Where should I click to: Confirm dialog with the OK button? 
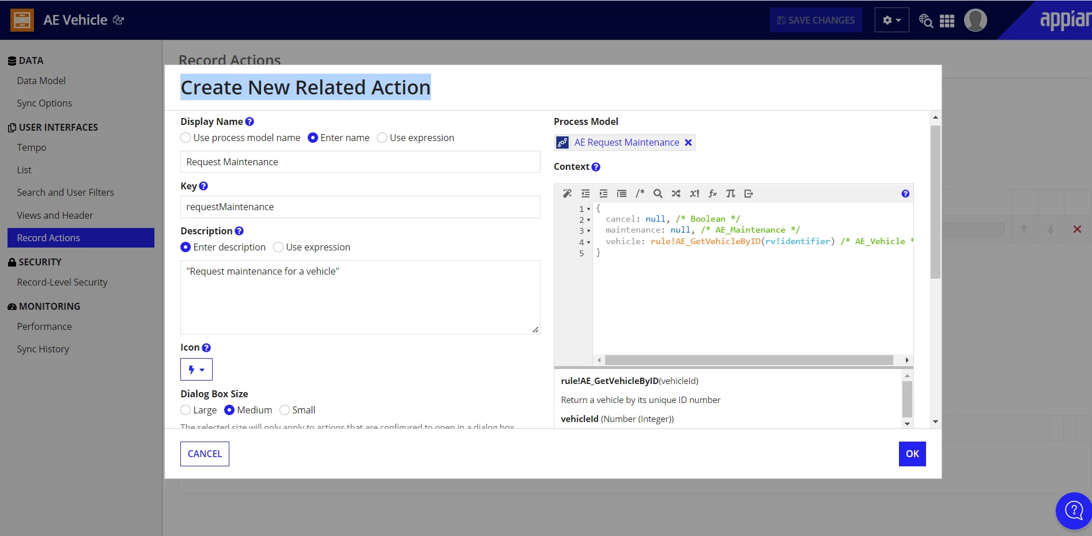pyautogui.click(x=912, y=454)
